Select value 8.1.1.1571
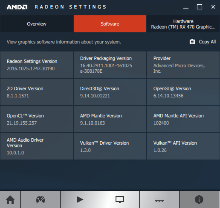220x208 pixels. tap(18, 96)
